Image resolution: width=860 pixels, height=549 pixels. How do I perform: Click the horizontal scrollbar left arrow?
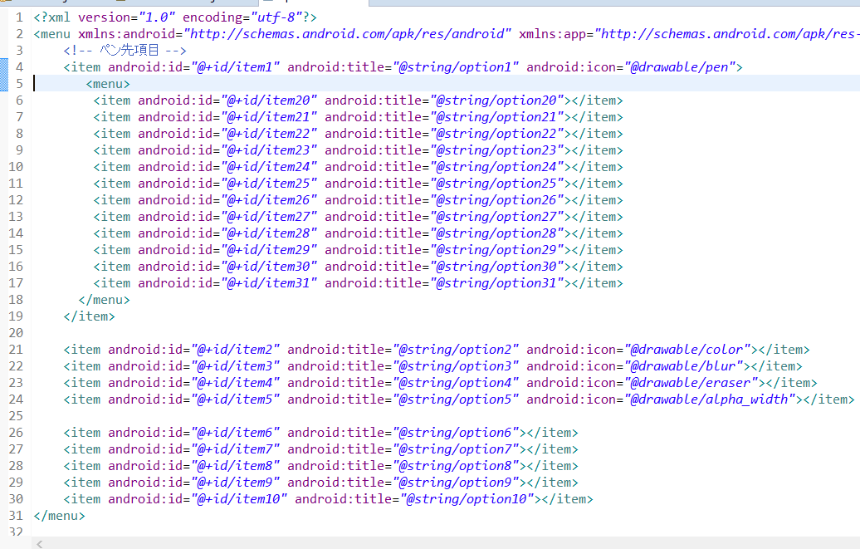(x=39, y=543)
